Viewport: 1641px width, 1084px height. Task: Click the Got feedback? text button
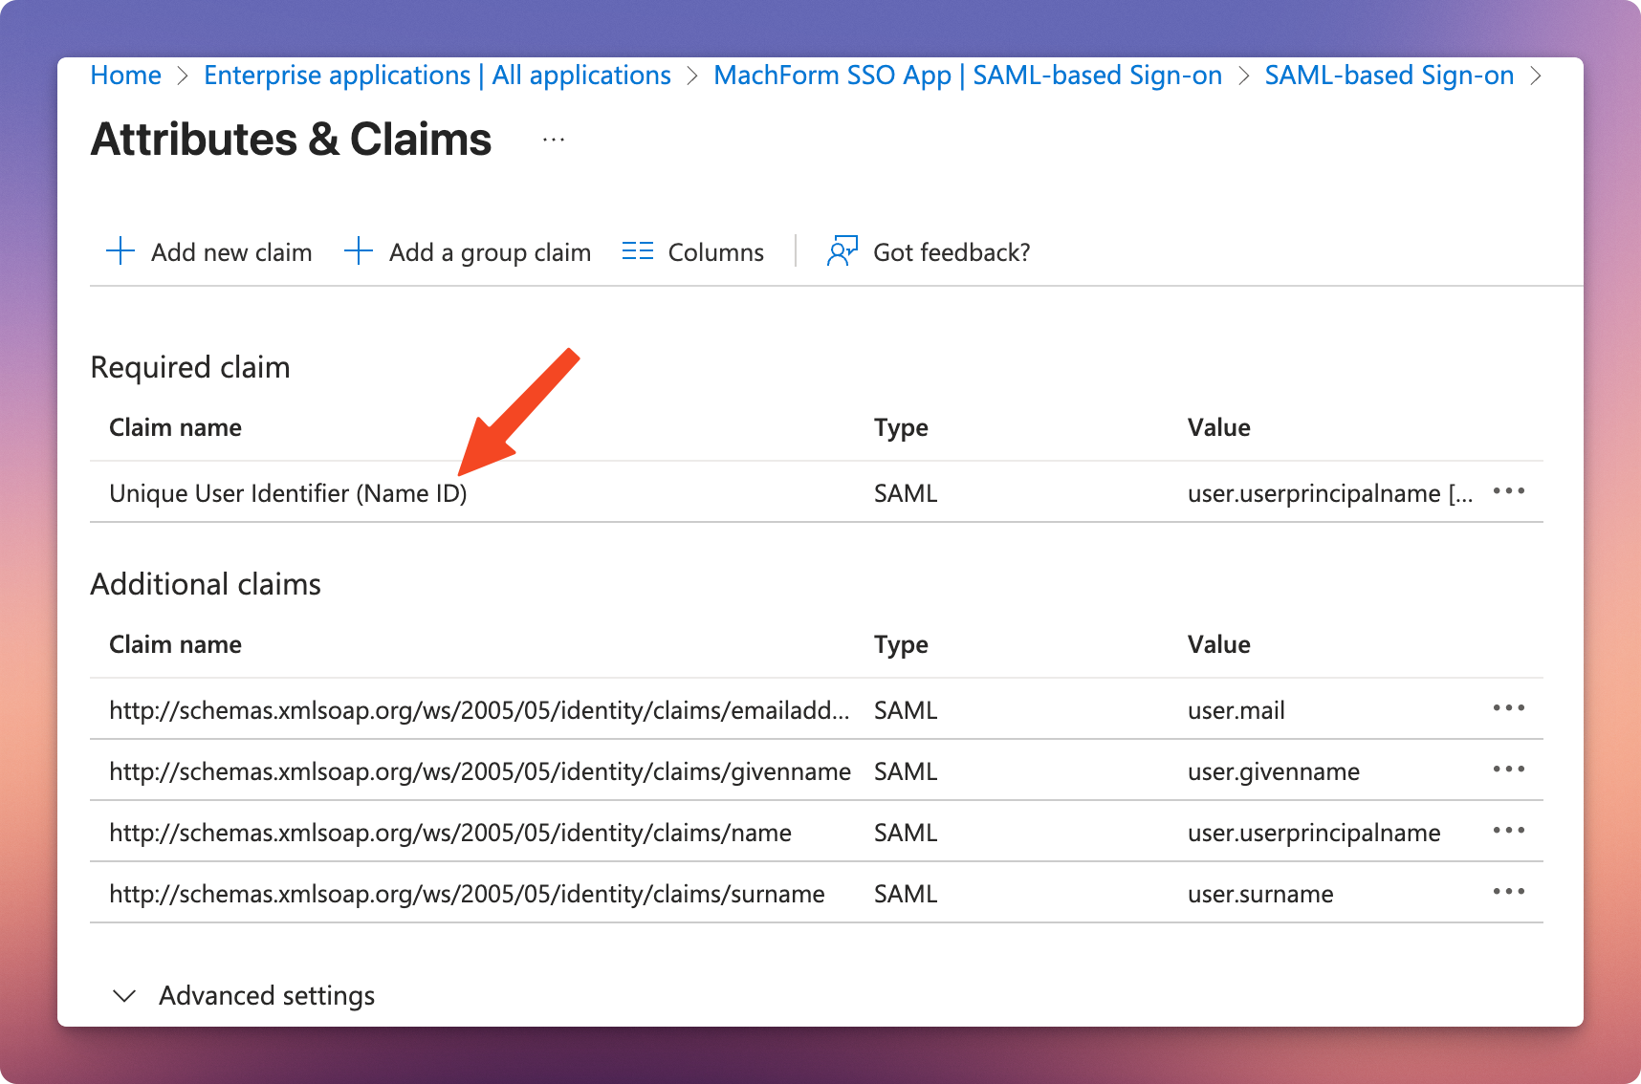click(951, 252)
